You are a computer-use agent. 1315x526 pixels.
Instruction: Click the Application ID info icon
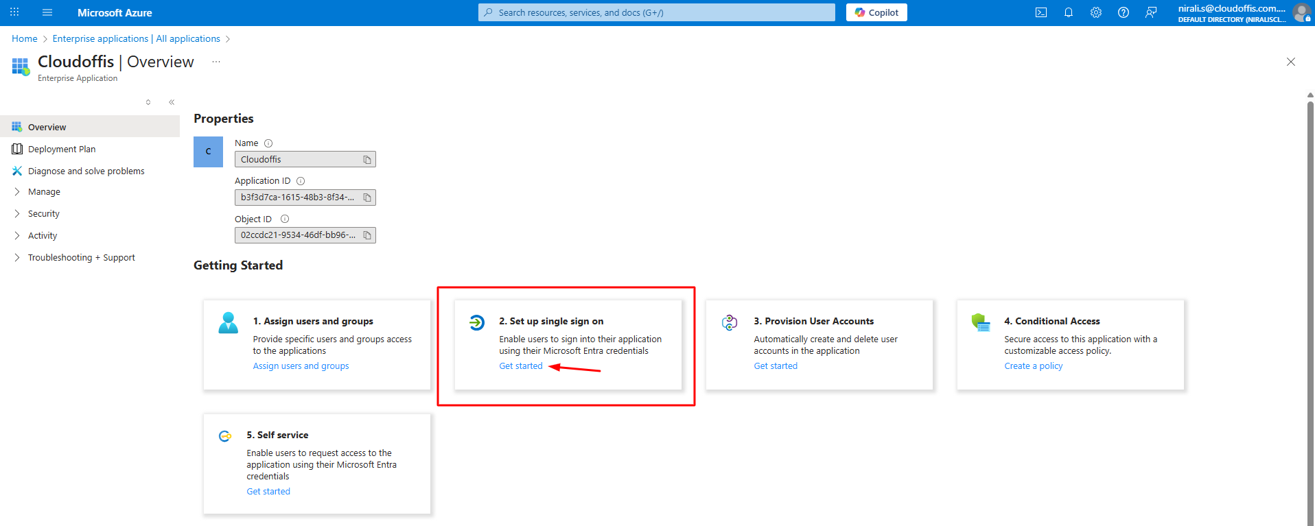[x=301, y=181]
